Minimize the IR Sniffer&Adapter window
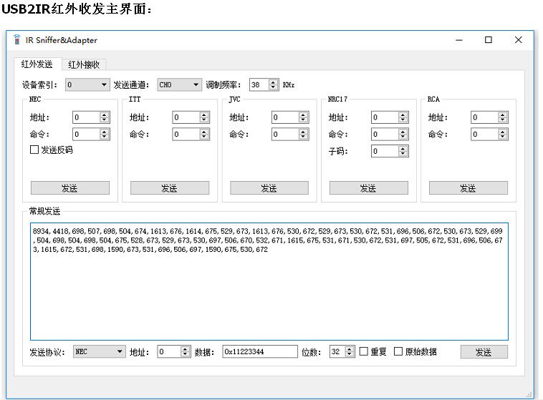Image resolution: width=543 pixels, height=400 pixels. (459, 40)
